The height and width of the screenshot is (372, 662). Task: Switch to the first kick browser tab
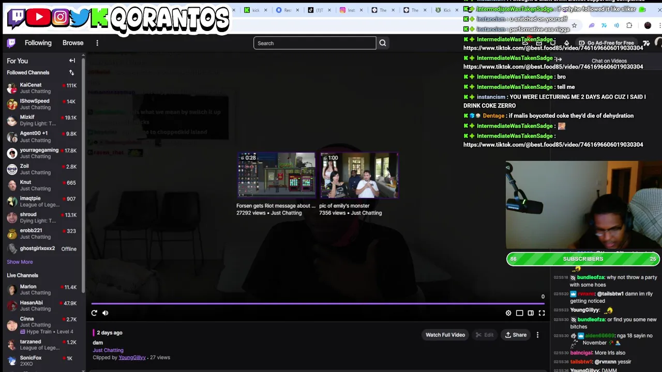coord(252,10)
